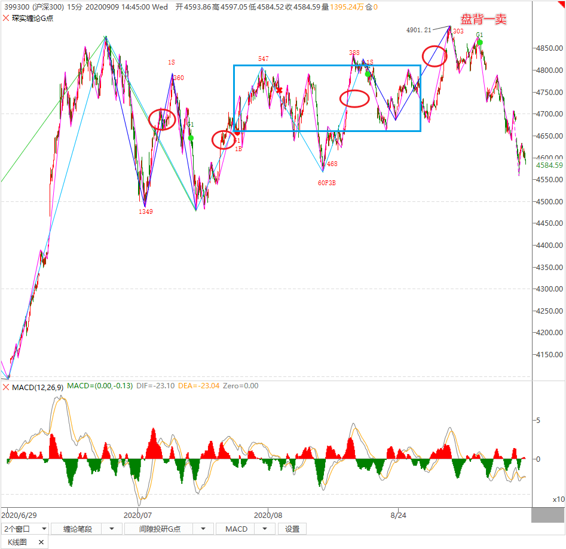The image size is (566, 549).
Task: Click the gray box right of the time axis
Action: (547, 514)
